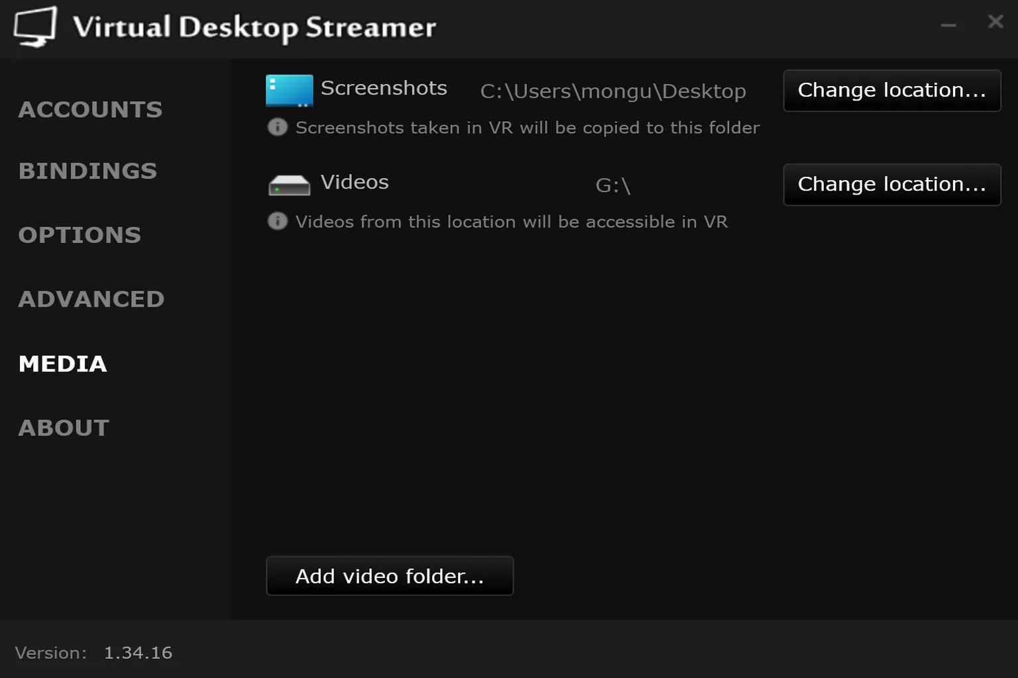Click the info icon beside Screenshots description
The width and height of the screenshot is (1018, 678).
[x=278, y=126]
